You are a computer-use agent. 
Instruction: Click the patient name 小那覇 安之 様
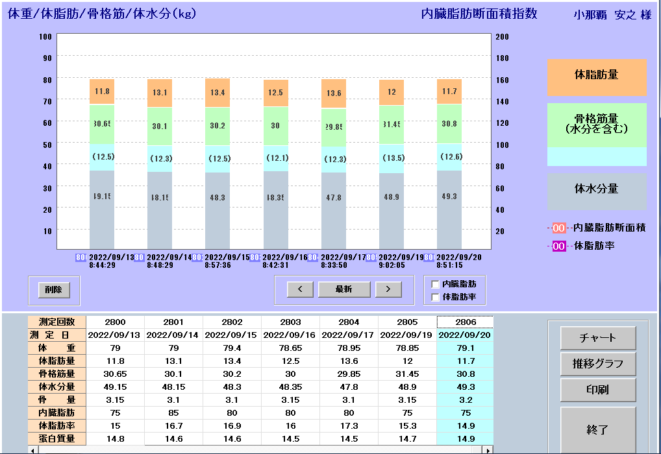(612, 15)
